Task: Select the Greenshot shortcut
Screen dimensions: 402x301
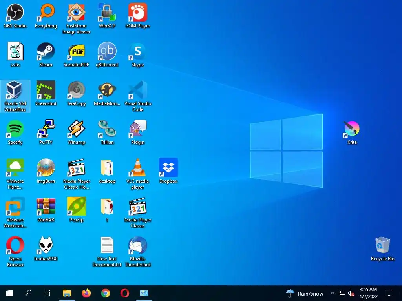Action: click(46, 93)
